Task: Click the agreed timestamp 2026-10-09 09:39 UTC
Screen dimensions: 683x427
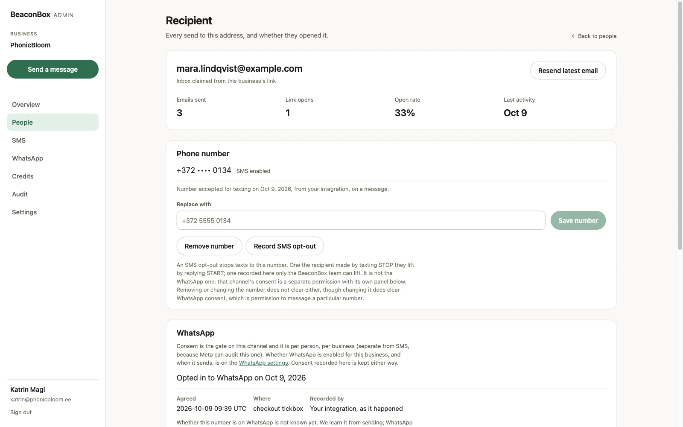Action: pos(211,409)
